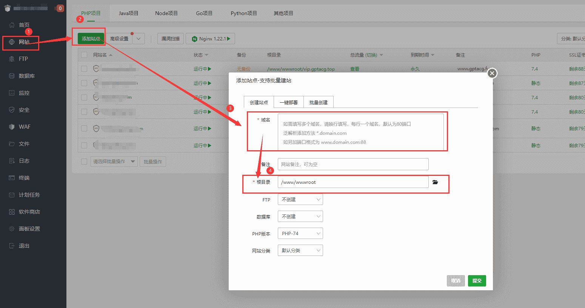This screenshot has width=585, height=308.
Task: Open the PHP版本 dropdown showing PHP-74
Action: 300,233
